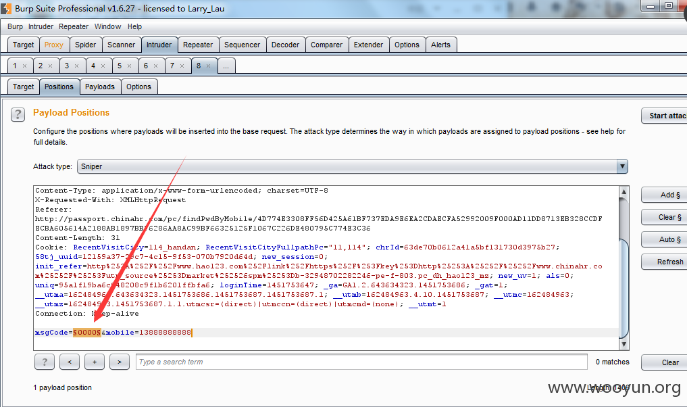The height and width of the screenshot is (407, 687).
Task: Click the mobile value 13888888888
Action: [x=166, y=333]
